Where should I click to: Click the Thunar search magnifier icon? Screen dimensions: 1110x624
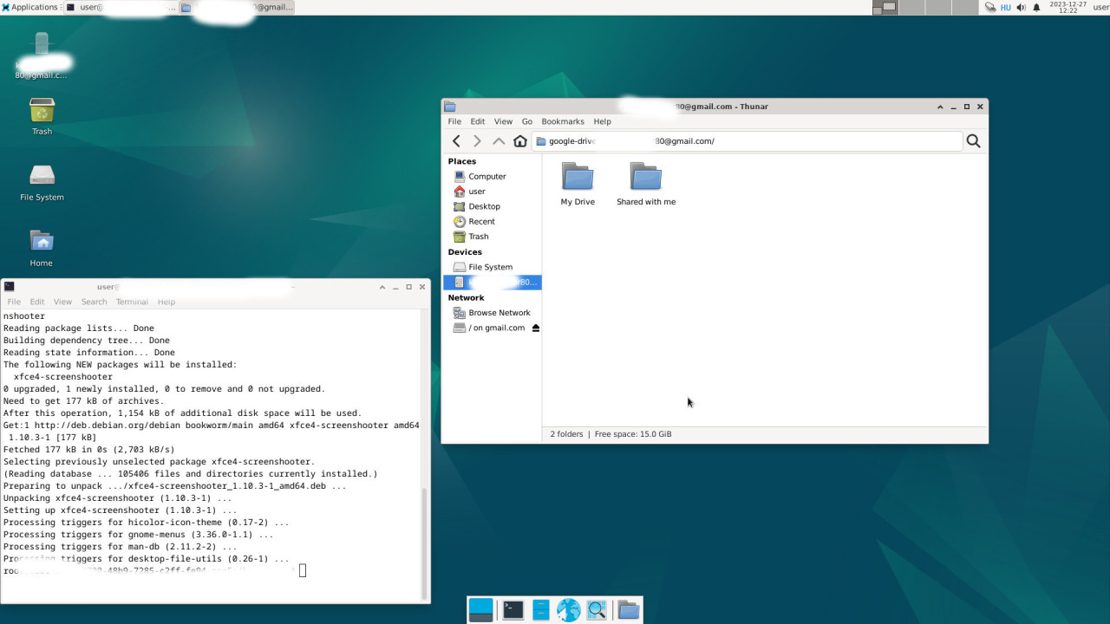[973, 141]
